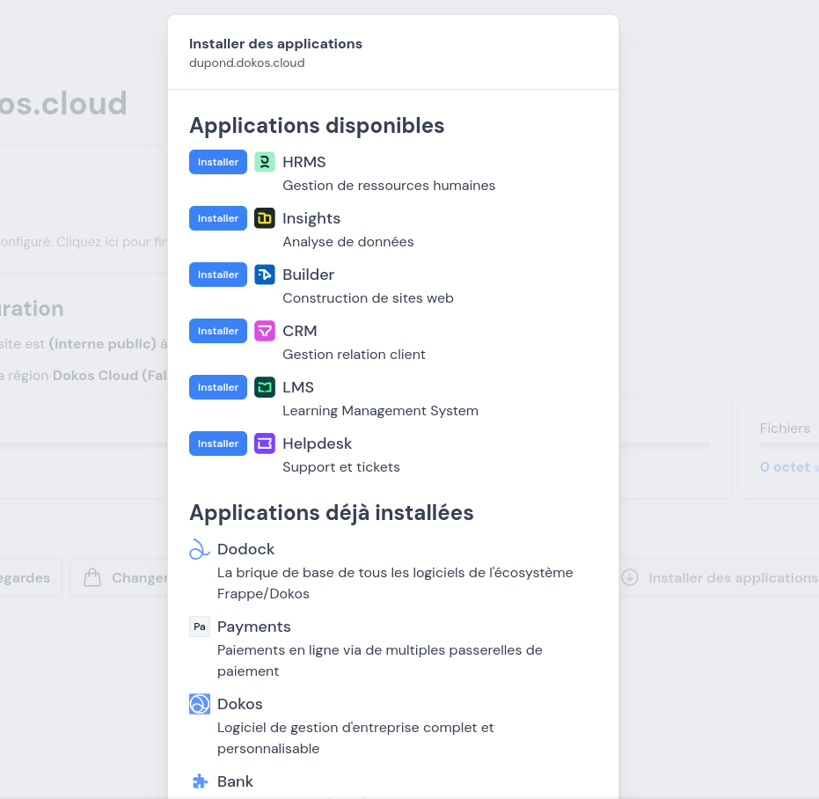
Task: Click the Payments description about online payments
Action: click(x=380, y=661)
